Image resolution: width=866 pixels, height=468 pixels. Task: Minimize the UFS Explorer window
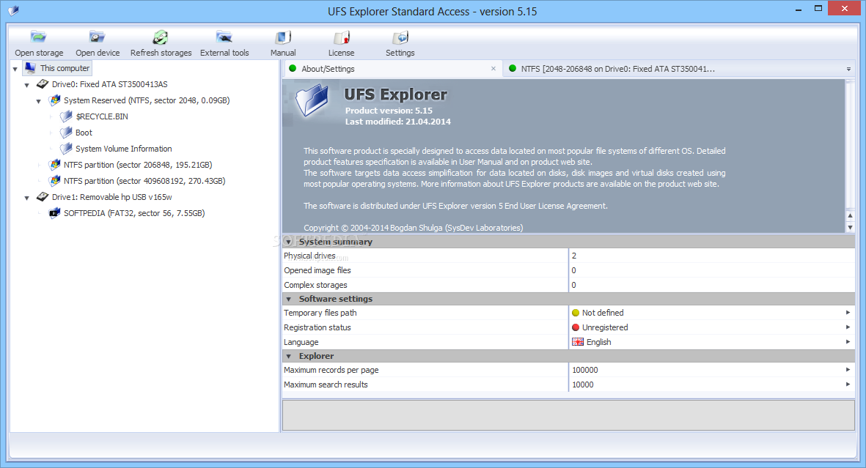click(x=799, y=10)
